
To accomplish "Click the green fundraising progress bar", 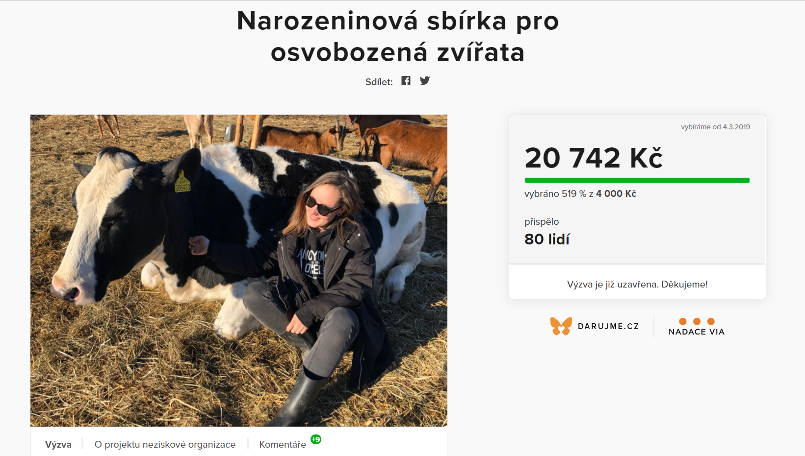I will 637,180.
